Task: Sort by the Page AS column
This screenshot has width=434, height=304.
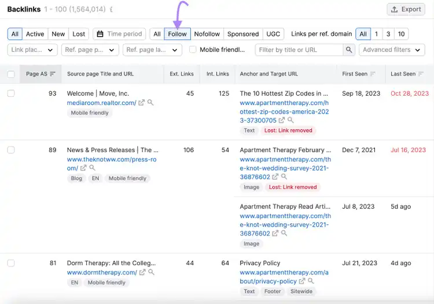Action: pos(41,74)
